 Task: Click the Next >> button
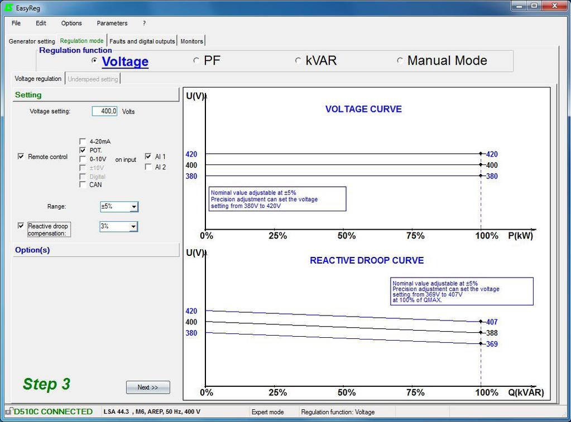[x=148, y=387]
